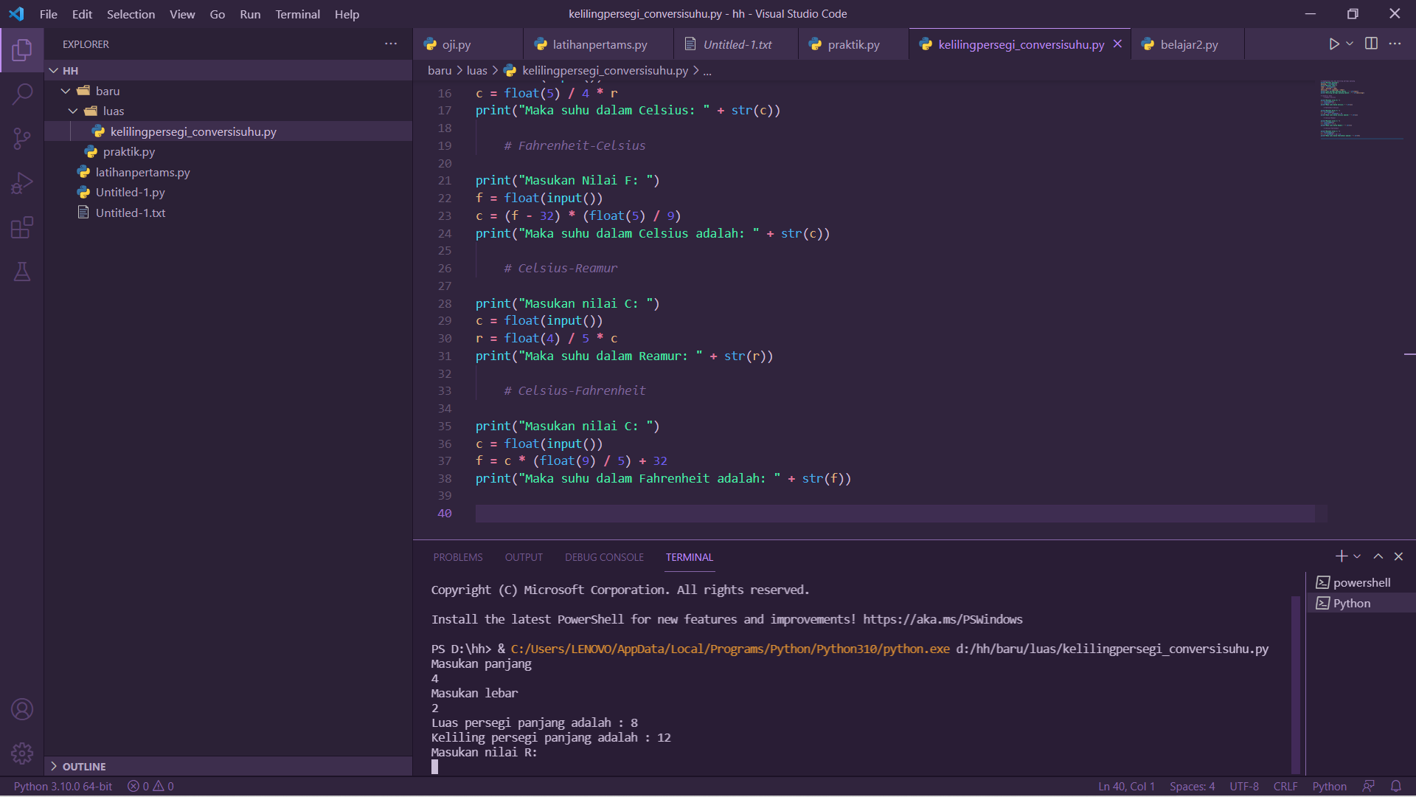Switch to the DEBUG CONSOLE panel tab
Image resolution: width=1416 pixels, height=797 pixels.
point(604,557)
